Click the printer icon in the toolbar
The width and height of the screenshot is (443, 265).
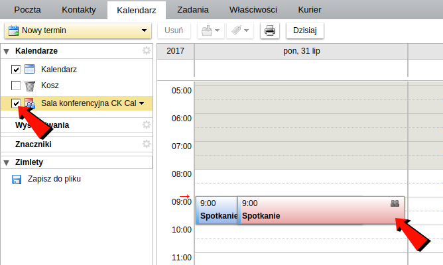(269, 30)
